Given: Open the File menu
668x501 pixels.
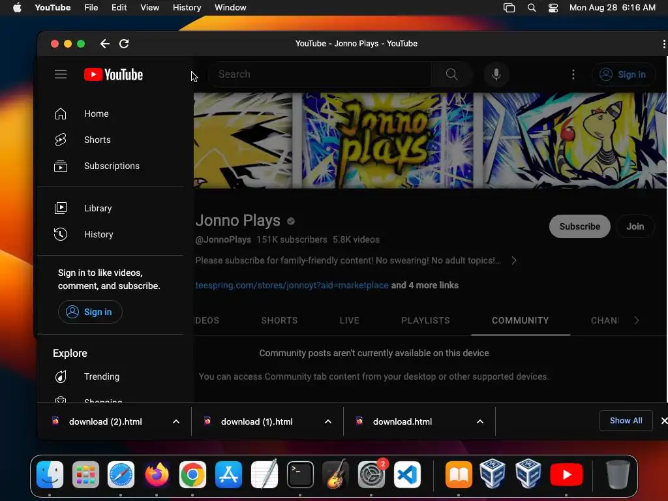Looking at the screenshot, I should (x=91, y=8).
